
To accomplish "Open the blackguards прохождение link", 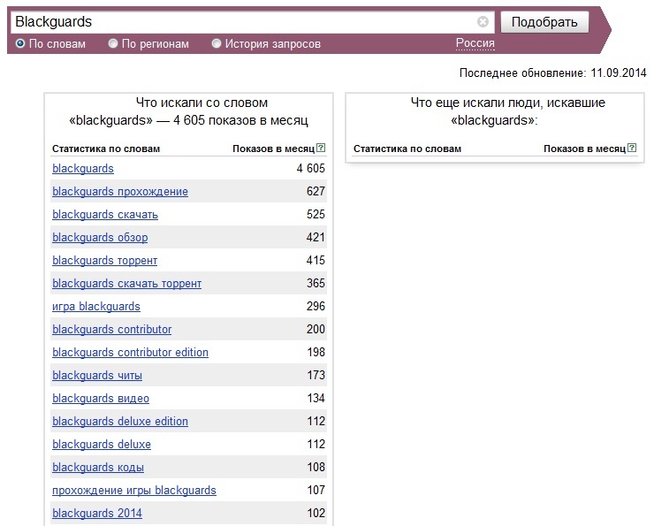I will pyautogui.click(x=120, y=192).
